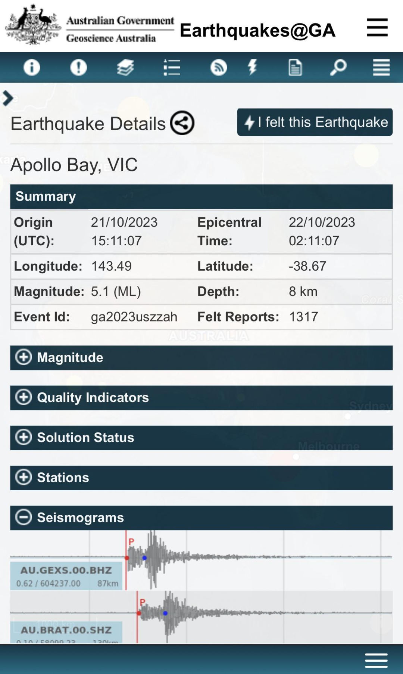Open the bottom bar hamburger menu
The image size is (403, 674).
pos(376,660)
